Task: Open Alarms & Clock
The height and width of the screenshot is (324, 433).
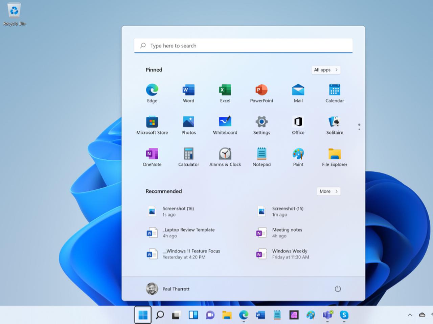Action: [225, 157]
